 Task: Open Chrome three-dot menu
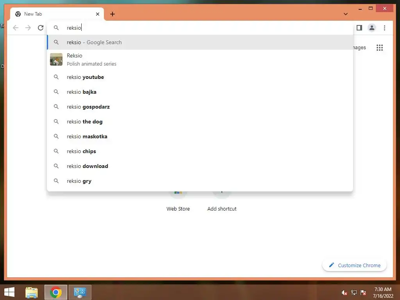click(384, 28)
